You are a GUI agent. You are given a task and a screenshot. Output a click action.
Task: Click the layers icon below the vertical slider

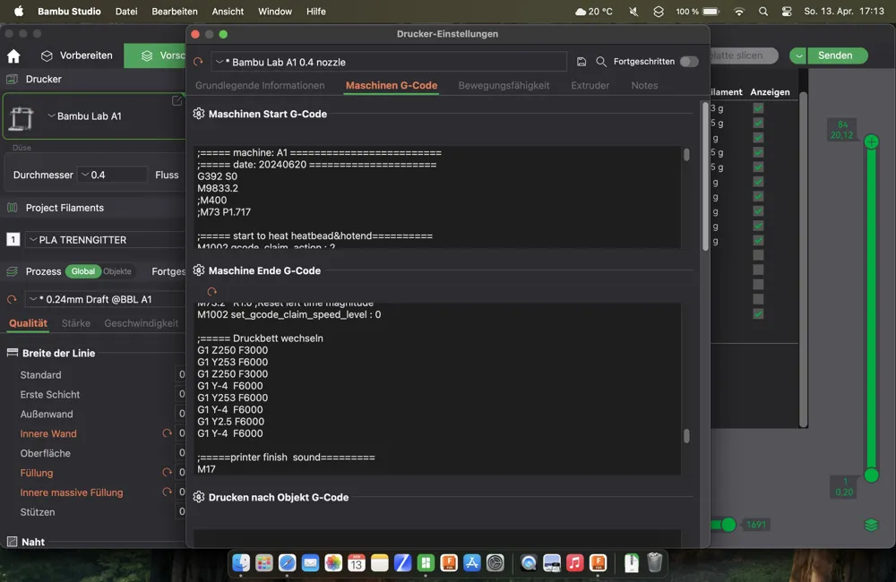tap(871, 525)
